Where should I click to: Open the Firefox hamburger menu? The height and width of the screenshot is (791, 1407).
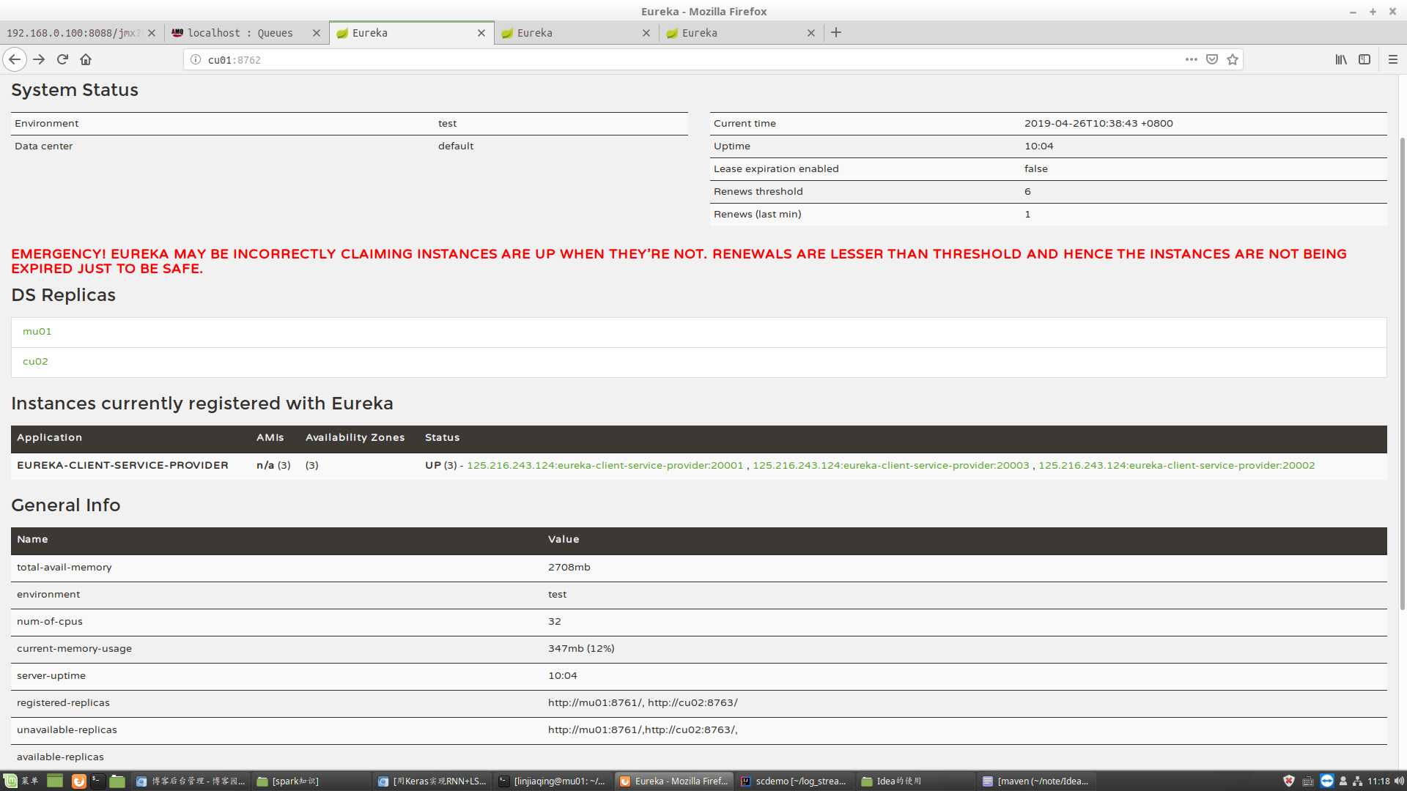(x=1393, y=59)
